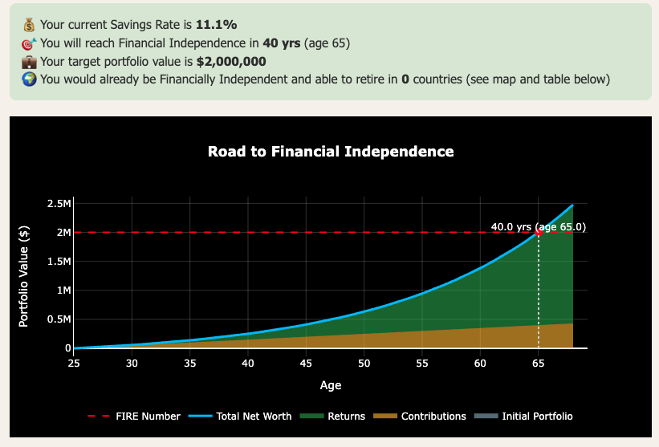
Task: Click the x-axis tick label 35
Action: tap(190, 364)
